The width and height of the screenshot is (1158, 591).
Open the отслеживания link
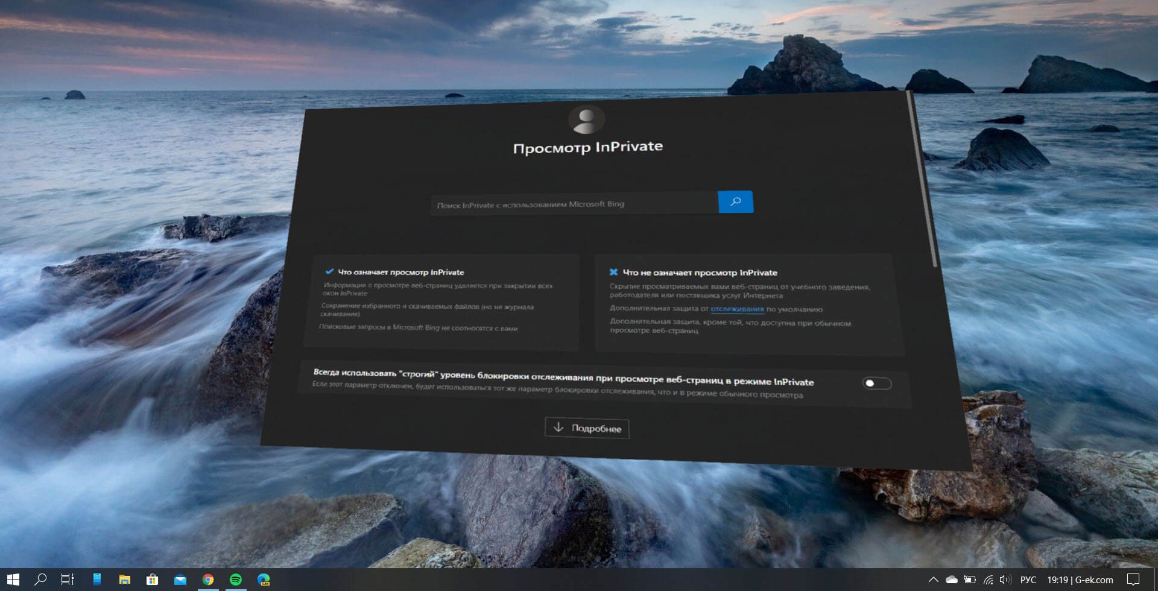[x=737, y=309]
